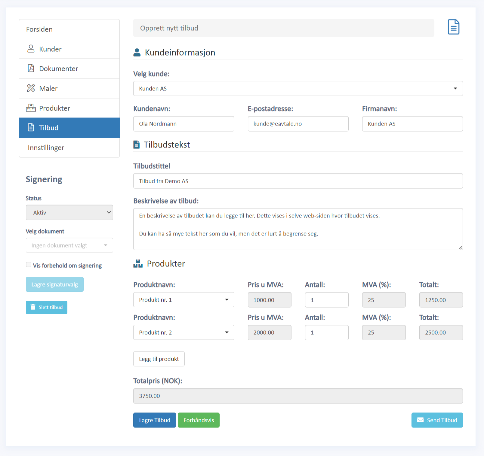Open Innstillinger from the sidebar menu
484x456 pixels.
46,147
